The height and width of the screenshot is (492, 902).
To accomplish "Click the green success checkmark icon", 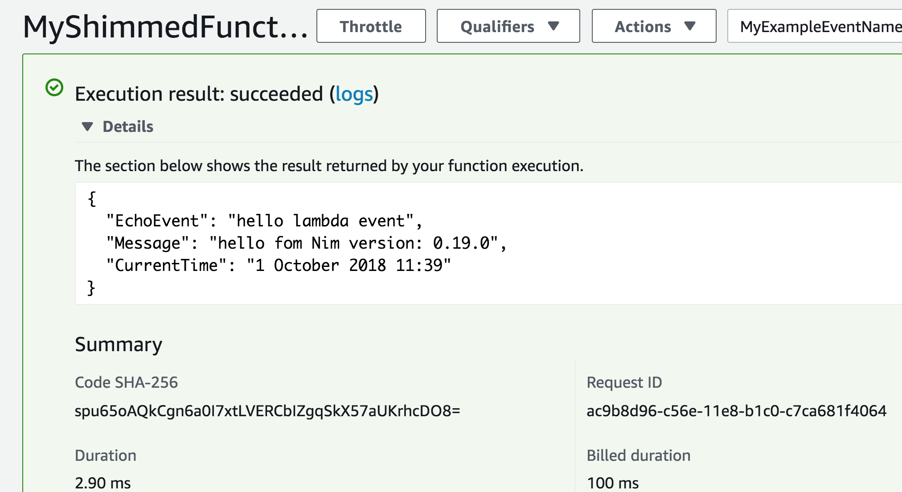I will [x=53, y=88].
